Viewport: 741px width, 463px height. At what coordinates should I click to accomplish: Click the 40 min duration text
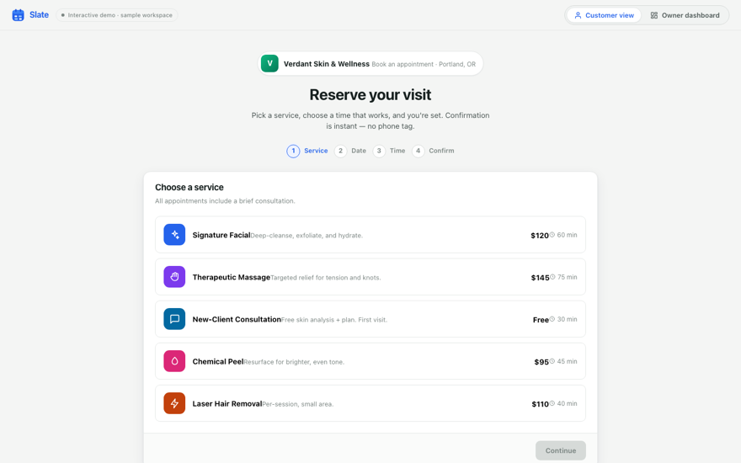click(x=567, y=403)
